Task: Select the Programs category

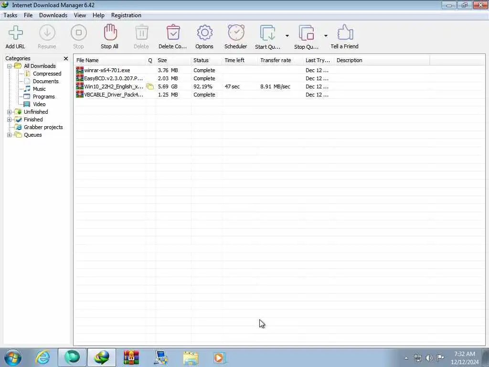Action: coord(43,97)
